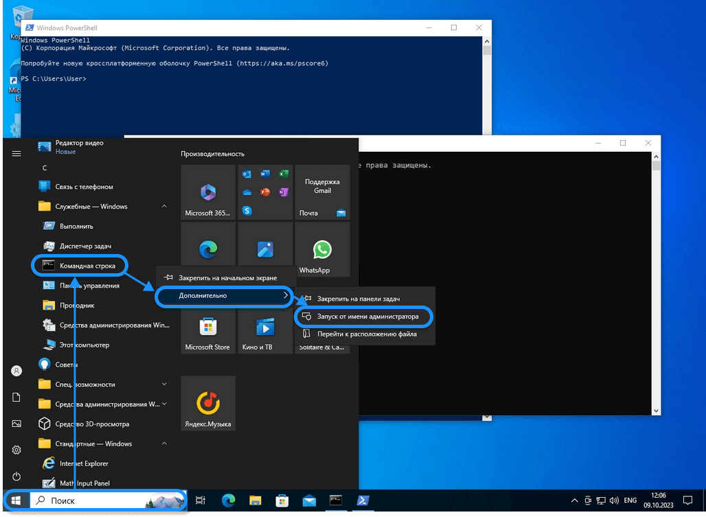Image resolution: width=706 pixels, height=517 pixels.
Task: Click the 'Производительность' tile group heading
Action: (212, 154)
